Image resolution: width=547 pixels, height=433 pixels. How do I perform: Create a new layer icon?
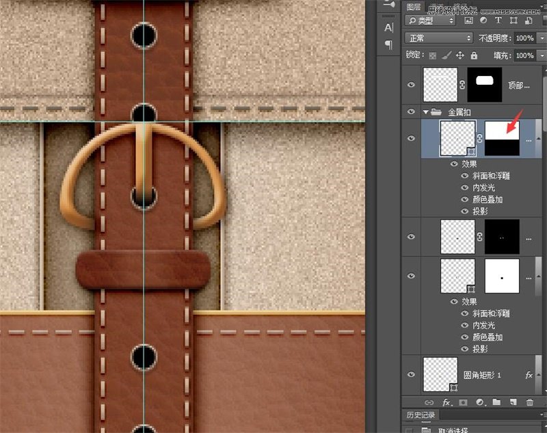(513, 402)
